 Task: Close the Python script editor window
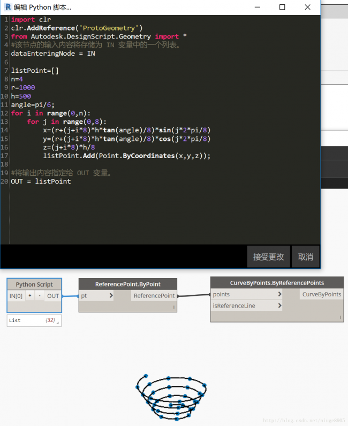pos(307,7)
